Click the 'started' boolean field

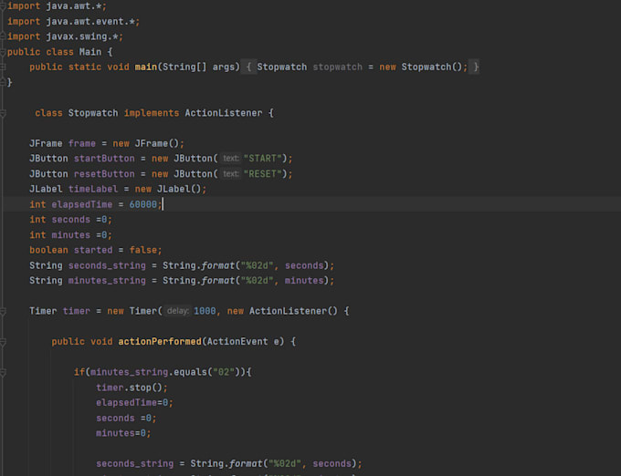pos(93,250)
